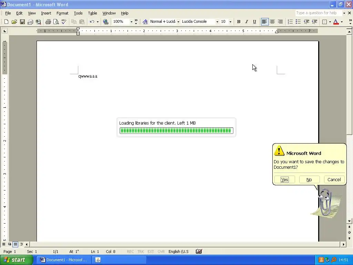Image resolution: width=353 pixels, height=265 pixels.
Task: Click the Open file folder icon
Action: coord(14,22)
